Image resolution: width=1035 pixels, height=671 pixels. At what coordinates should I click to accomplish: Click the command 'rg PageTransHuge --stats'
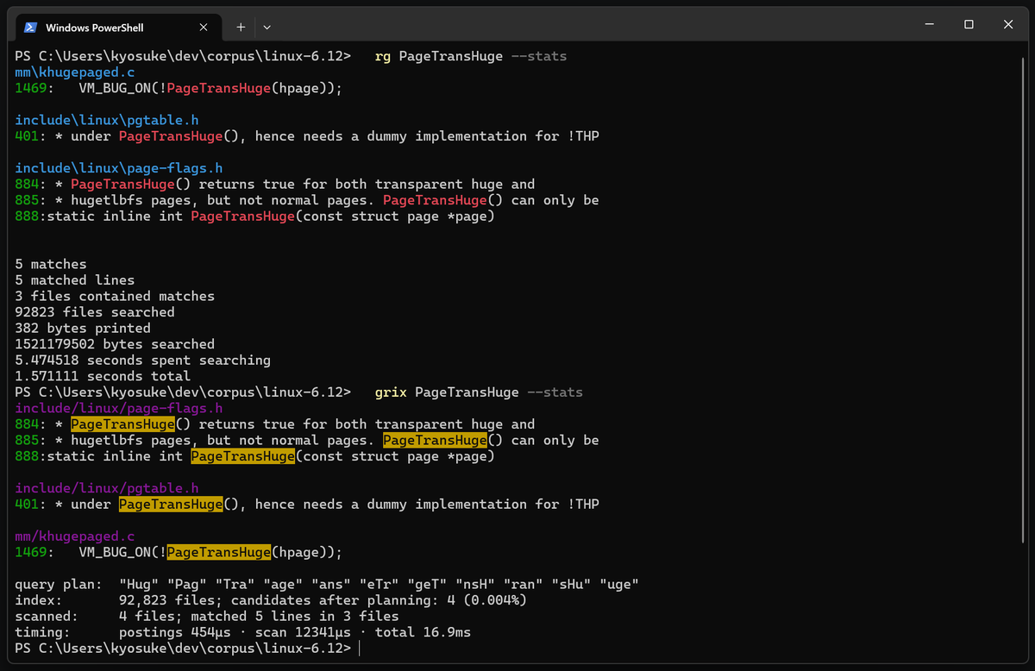(471, 56)
